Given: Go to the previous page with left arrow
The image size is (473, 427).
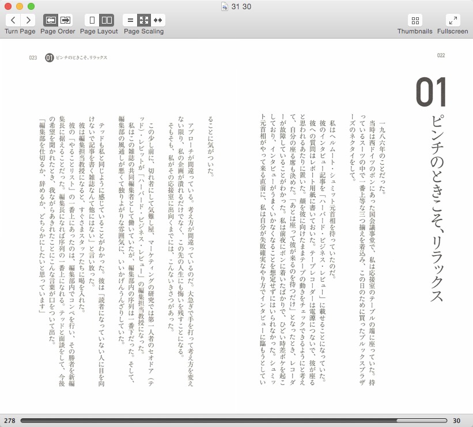Looking at the screenshot, I should 13,20.
